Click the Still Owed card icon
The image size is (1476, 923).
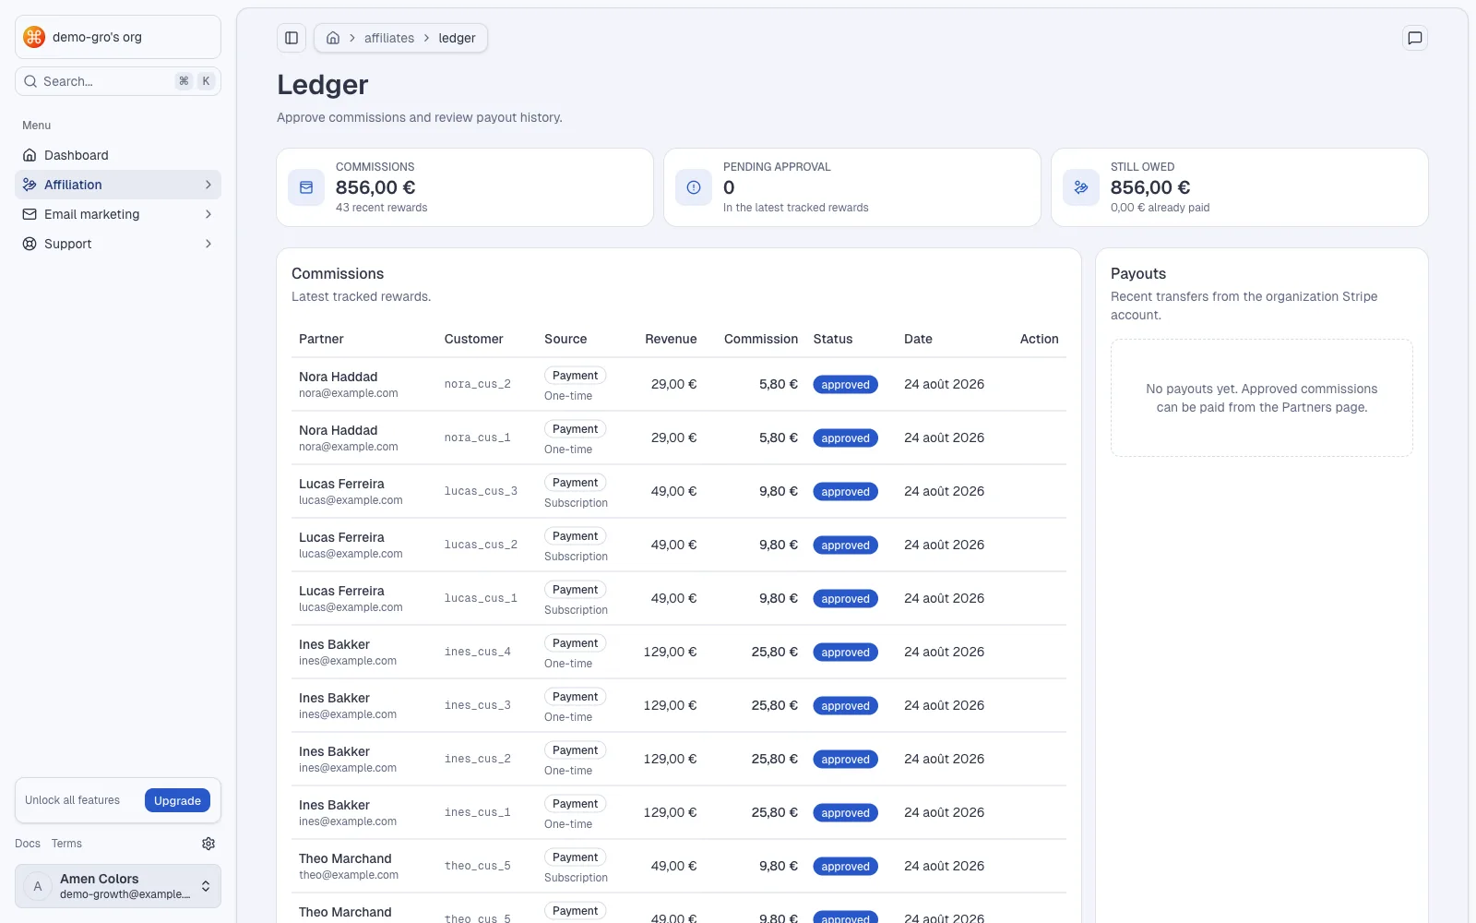tap(1081, 187)
